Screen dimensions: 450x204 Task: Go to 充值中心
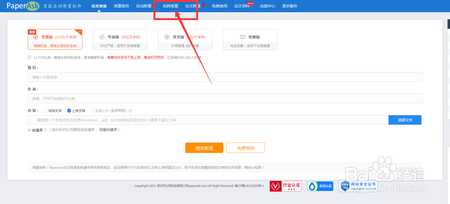267,6
